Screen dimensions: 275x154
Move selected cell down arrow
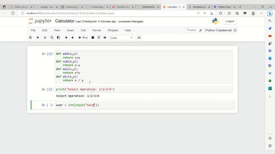(x=73, y=38)
